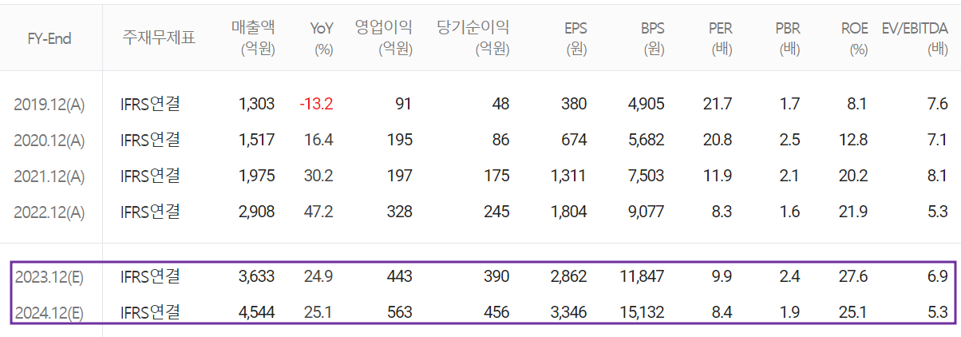The width and height of the screenshot is (961, 337).
Task: Select the 91 operating profit value
Action: 404,104
